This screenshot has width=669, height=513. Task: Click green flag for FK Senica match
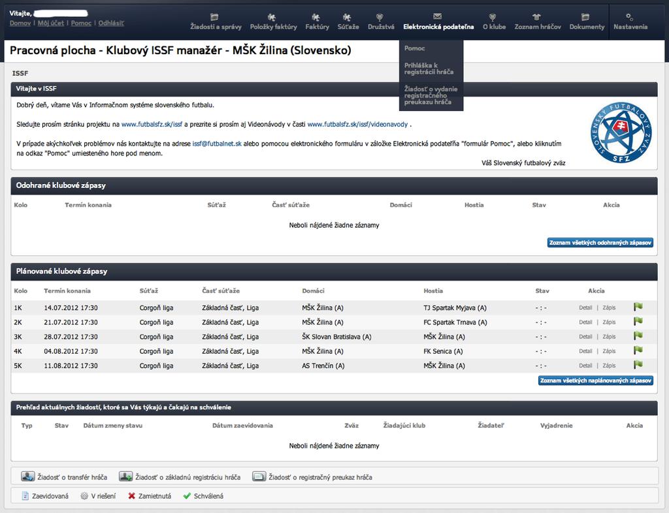point(638,350)
